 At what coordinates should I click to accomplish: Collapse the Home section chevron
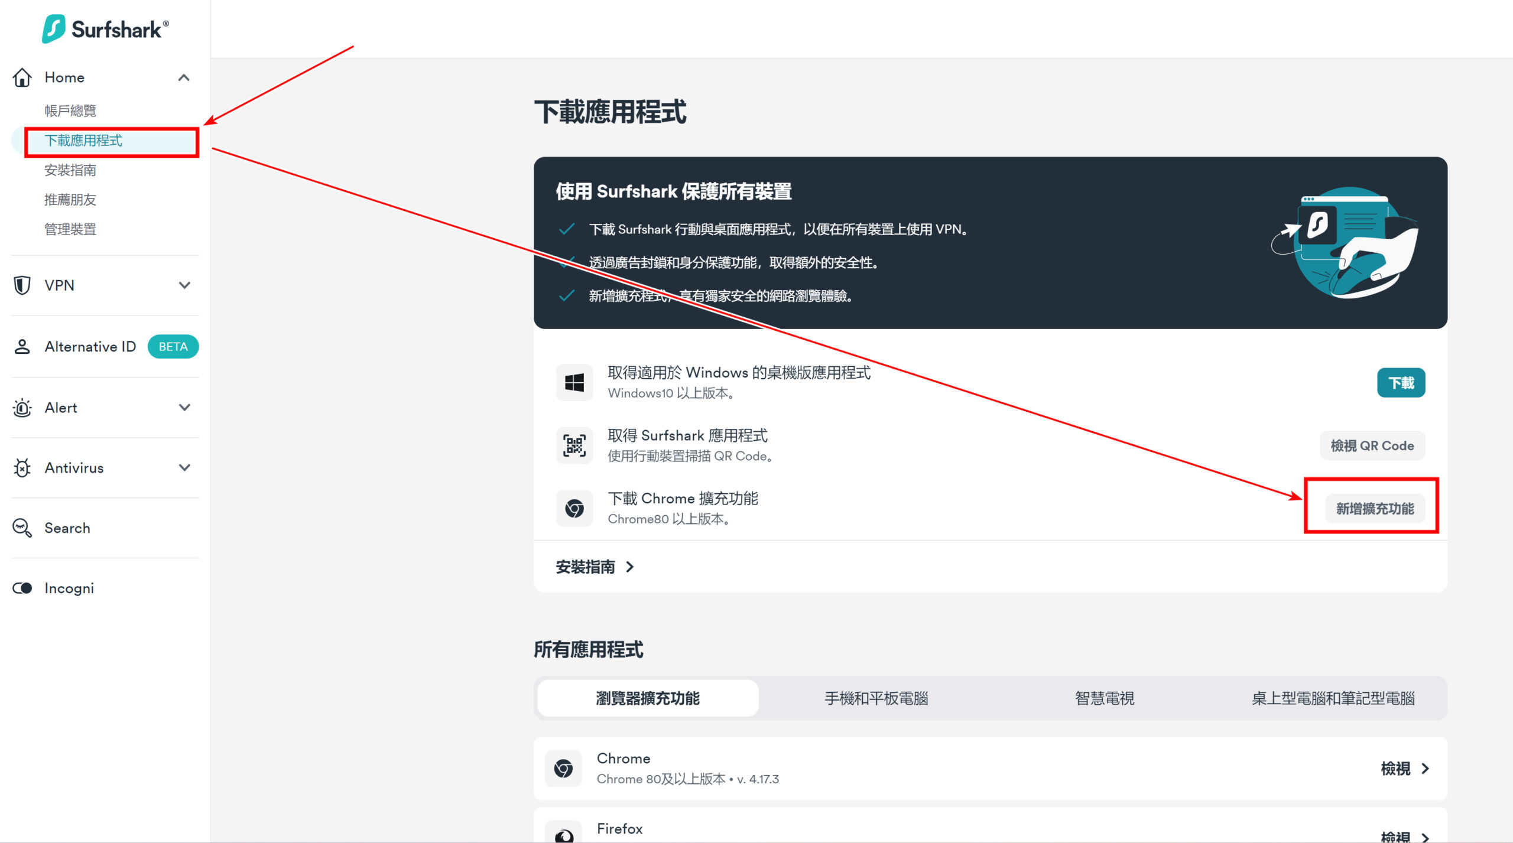click(184, 77)
